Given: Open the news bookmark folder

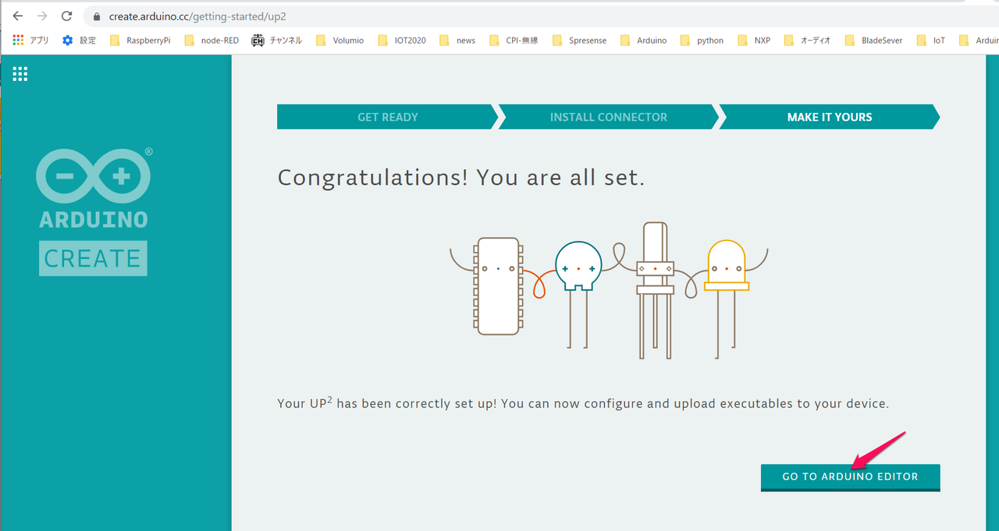Looking at the screenshot, I should [457, 41].
